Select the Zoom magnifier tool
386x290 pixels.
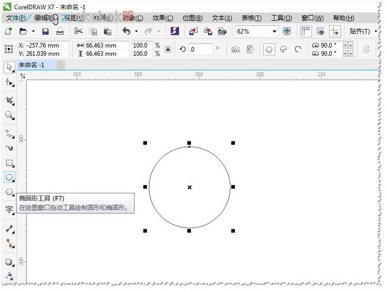coord(10,115)
